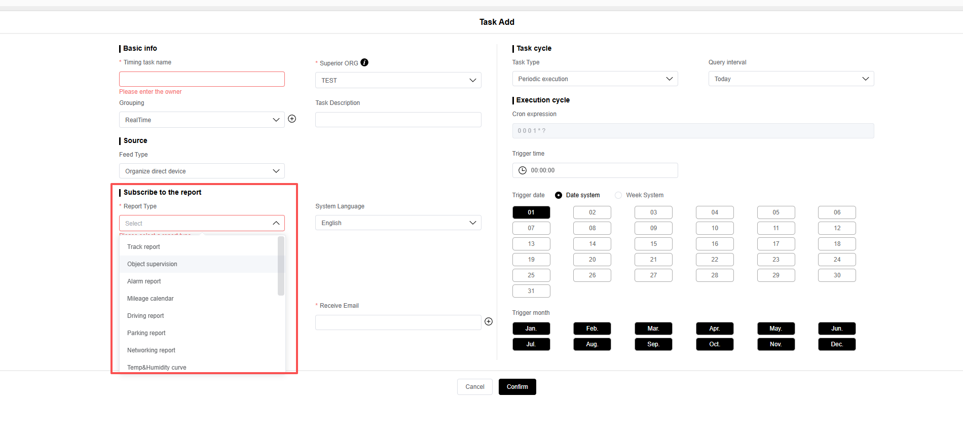Toggle day 15 in Trigger date
The height and width of the screenshot is (434, 963).
653,244
